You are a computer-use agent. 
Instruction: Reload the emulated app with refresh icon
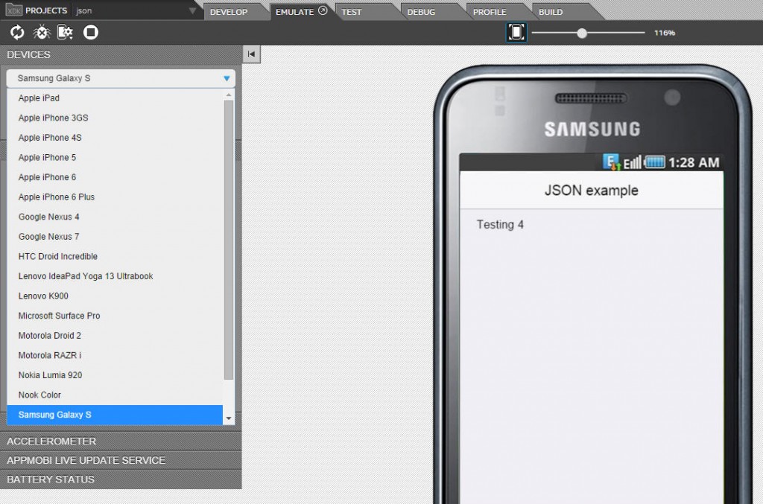17,33
